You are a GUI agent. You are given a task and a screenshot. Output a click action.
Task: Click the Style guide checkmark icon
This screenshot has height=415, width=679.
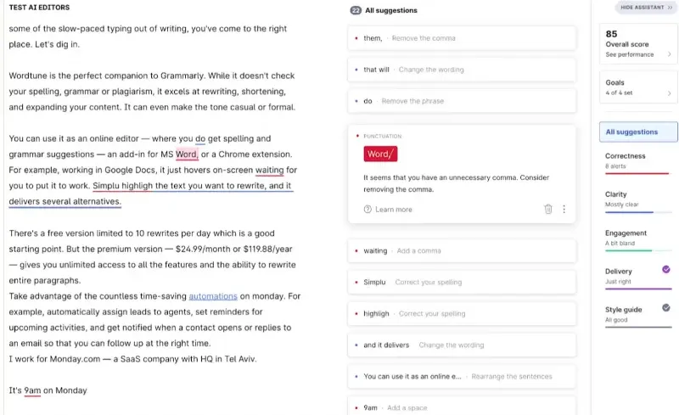click(x=666, y=307)
